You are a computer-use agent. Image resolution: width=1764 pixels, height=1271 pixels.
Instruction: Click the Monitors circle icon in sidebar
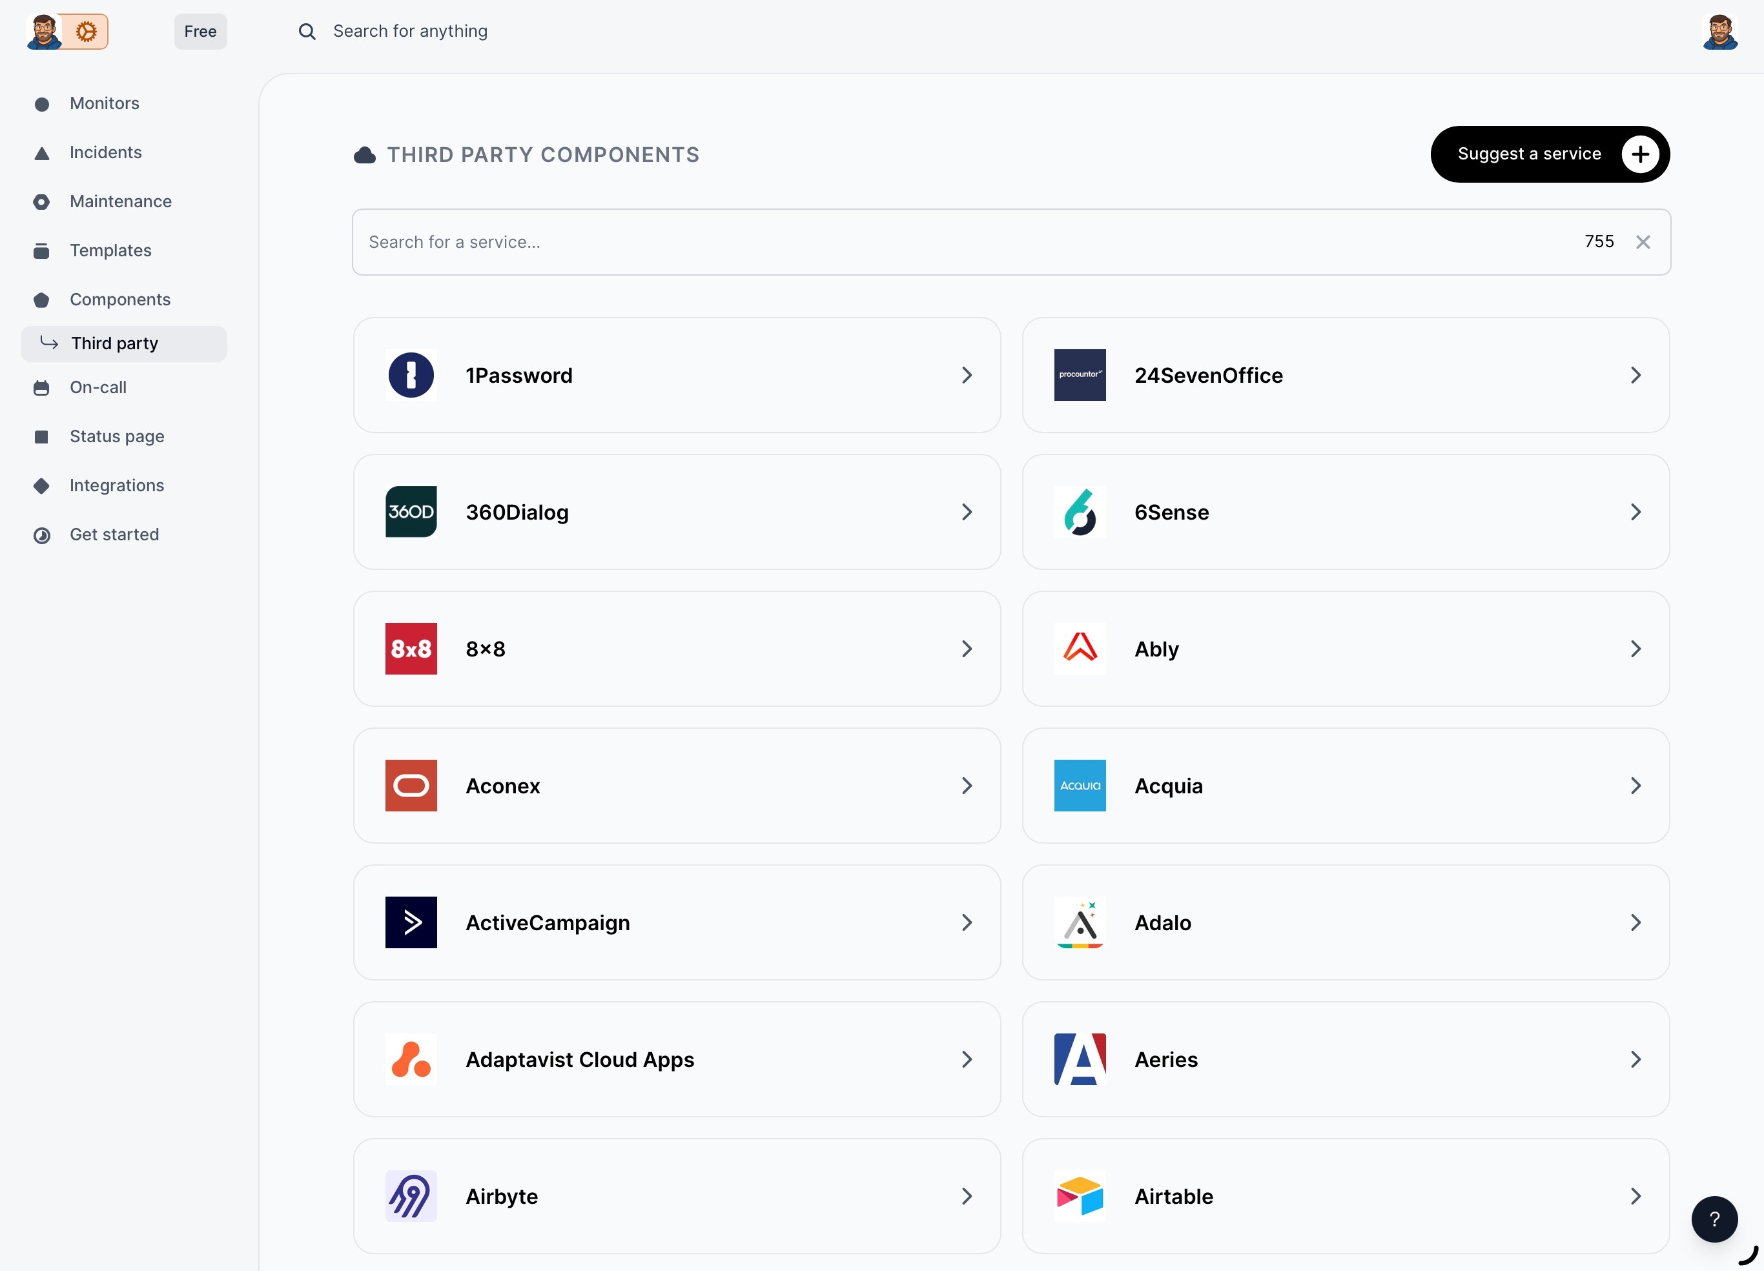(42, 103)
